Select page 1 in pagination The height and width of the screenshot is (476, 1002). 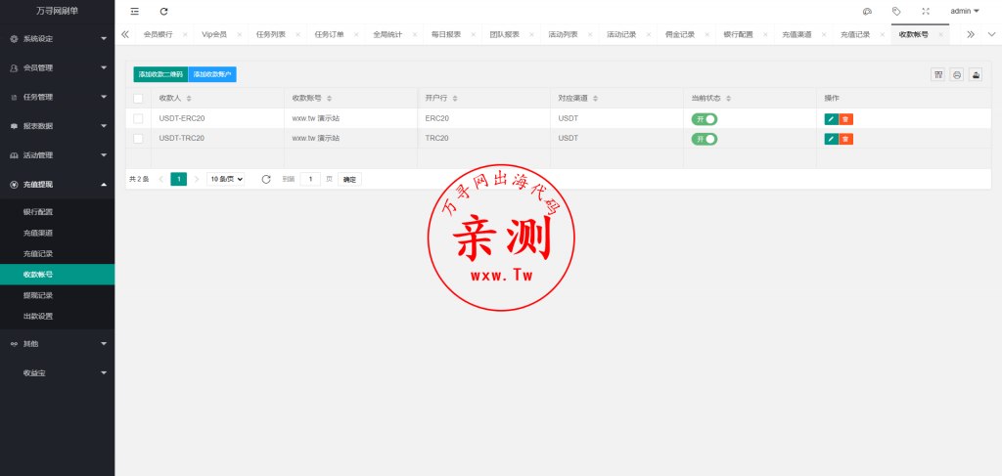179,179
